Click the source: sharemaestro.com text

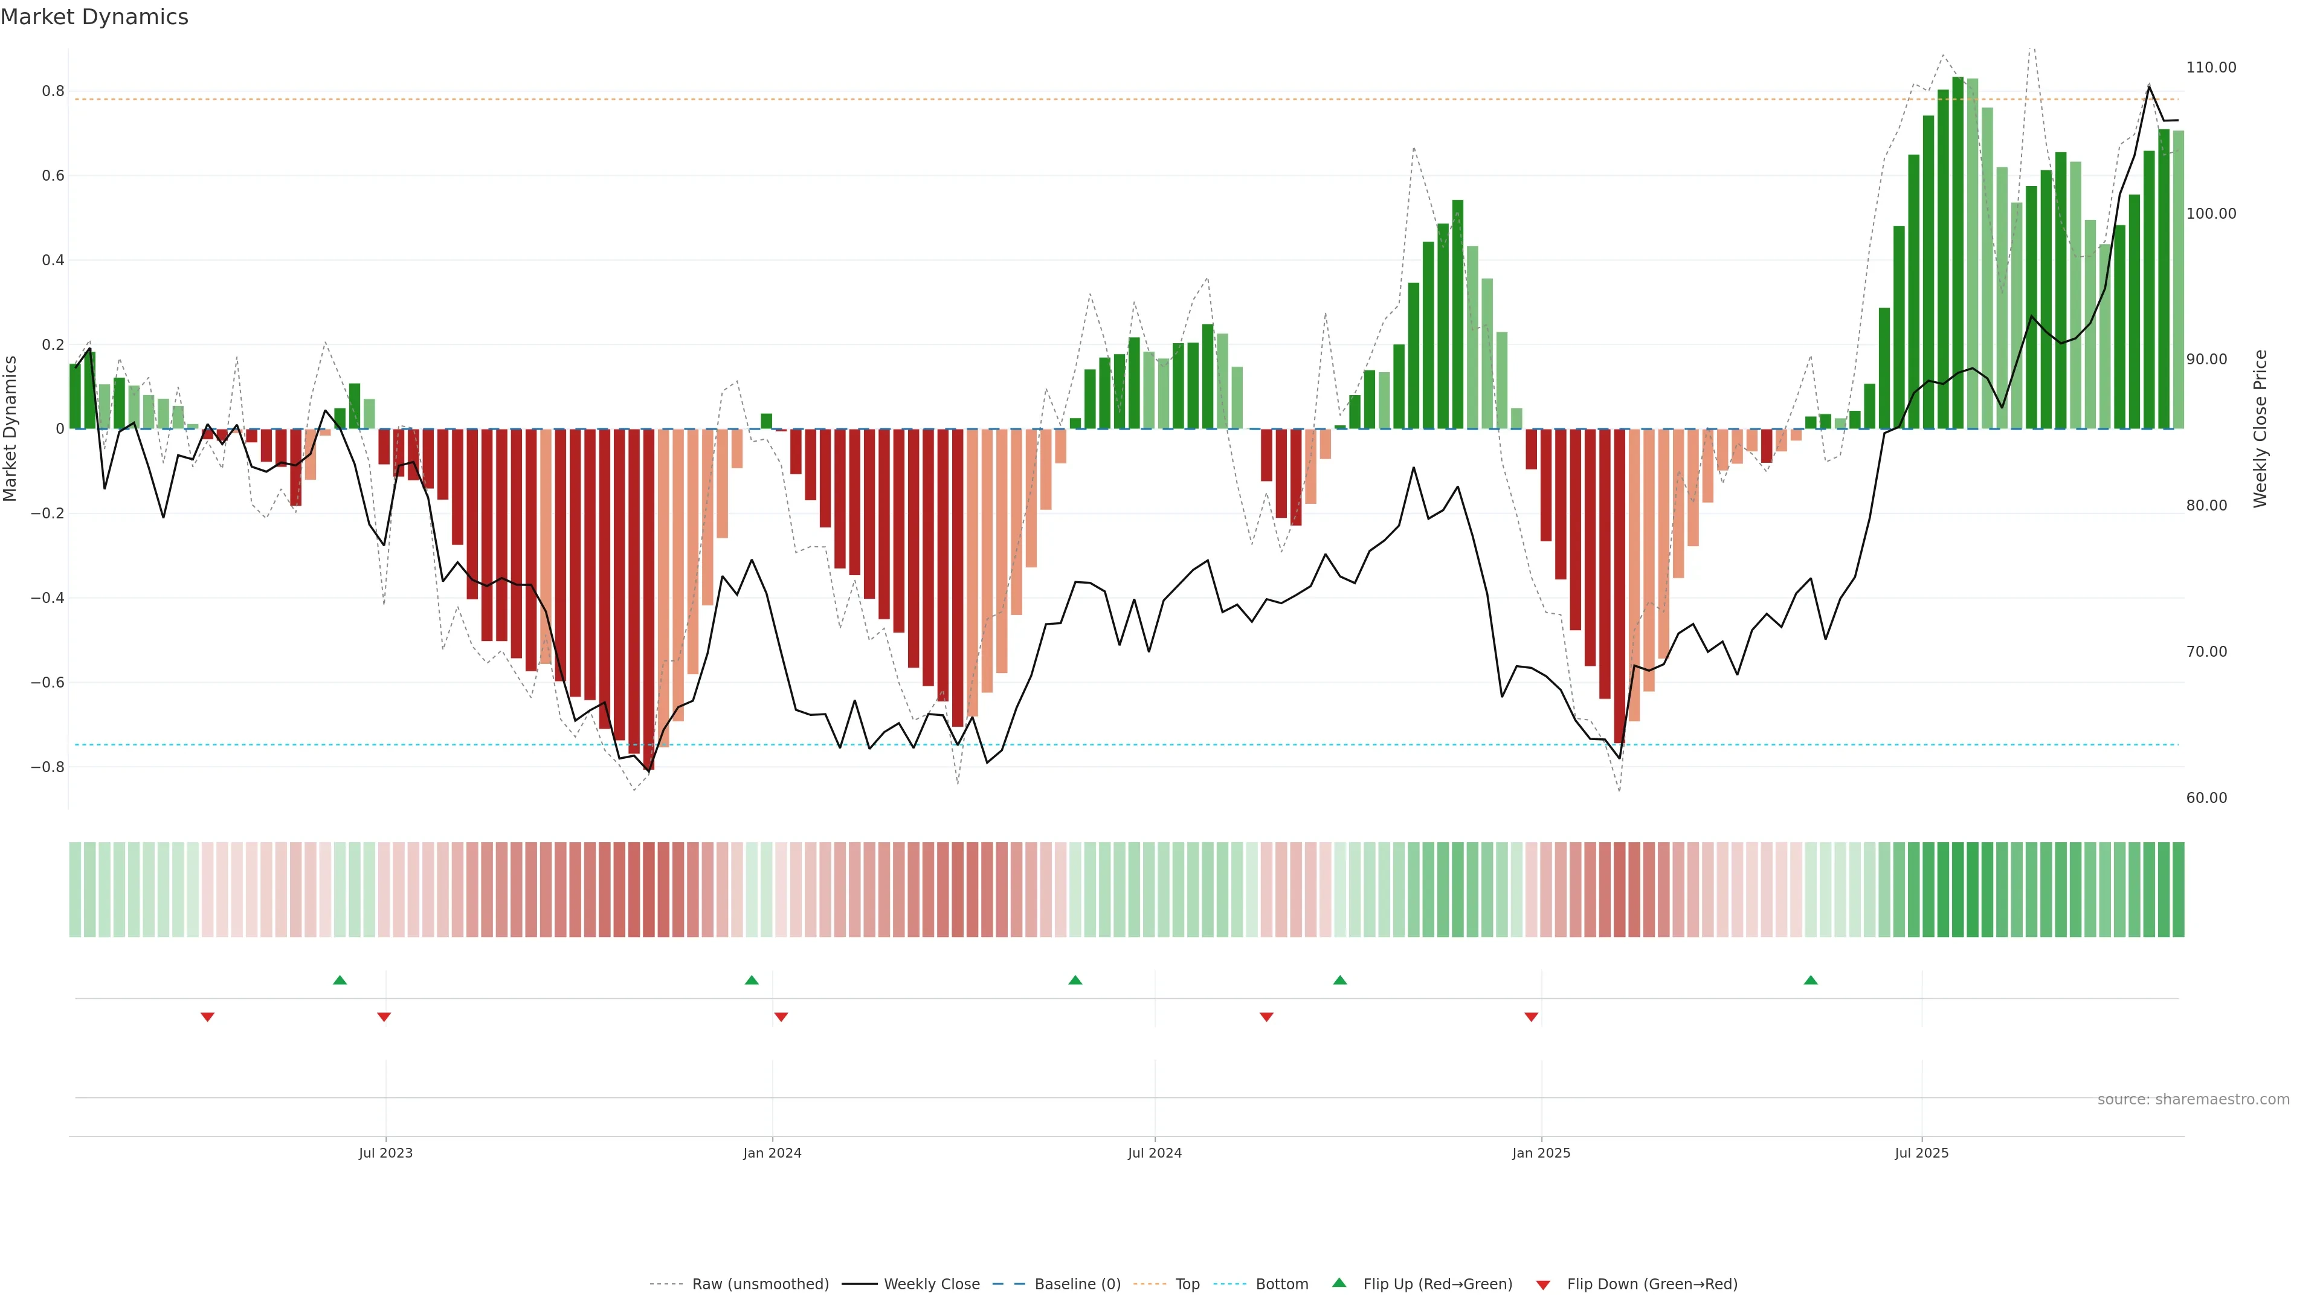click(2193, 1099)
